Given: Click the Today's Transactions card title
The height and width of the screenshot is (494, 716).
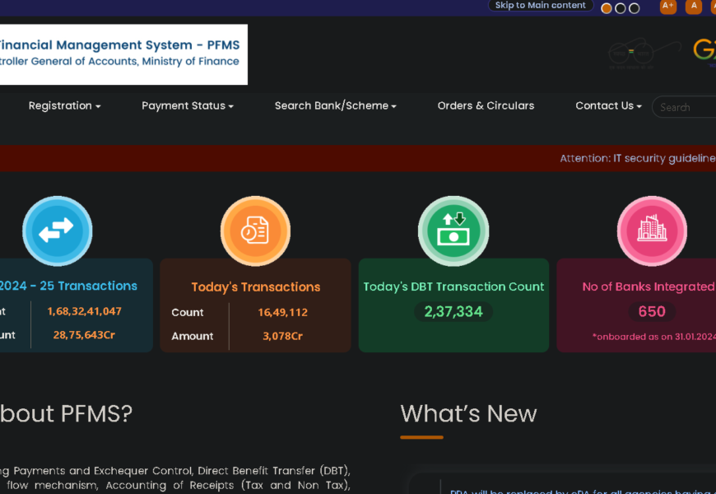Looking at the screenshot, I should click(256, 287).
